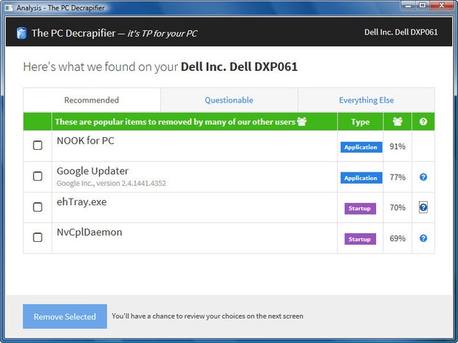This screenshot has width=458, height=343.
Task: Maximize the Analysis window
Action: (x=423, y=6)
